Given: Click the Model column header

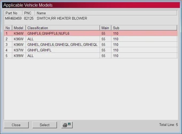Looking at the screenshot, I should coord(18,28).
